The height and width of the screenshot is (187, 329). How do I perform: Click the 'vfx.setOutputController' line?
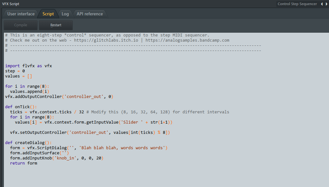click(90, 133)
